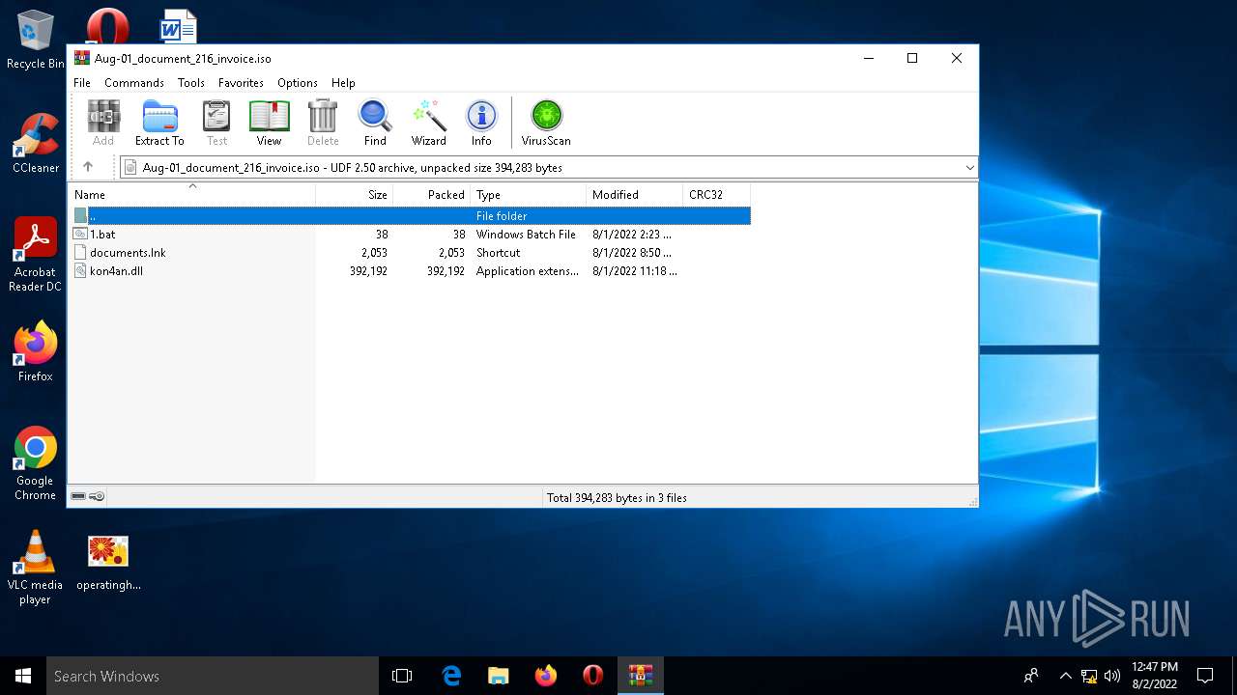Open the operatingh... desktop file

(108, 562)
